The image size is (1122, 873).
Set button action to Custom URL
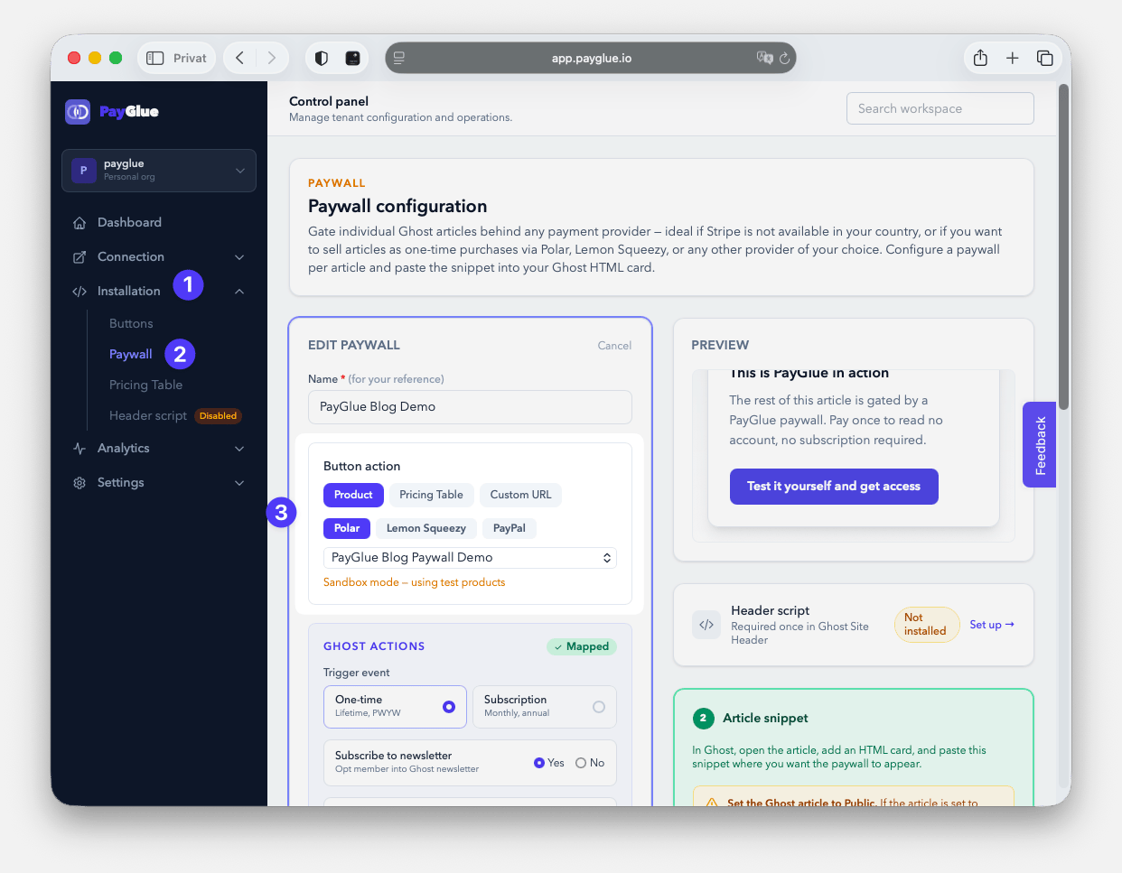(x=520, y=495)
